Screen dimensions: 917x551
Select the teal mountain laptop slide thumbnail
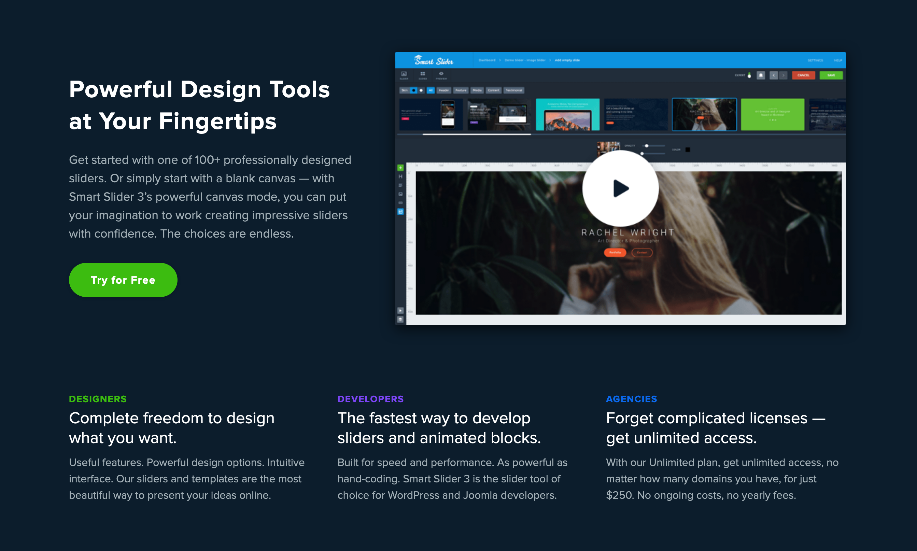(x=568, y=114)
